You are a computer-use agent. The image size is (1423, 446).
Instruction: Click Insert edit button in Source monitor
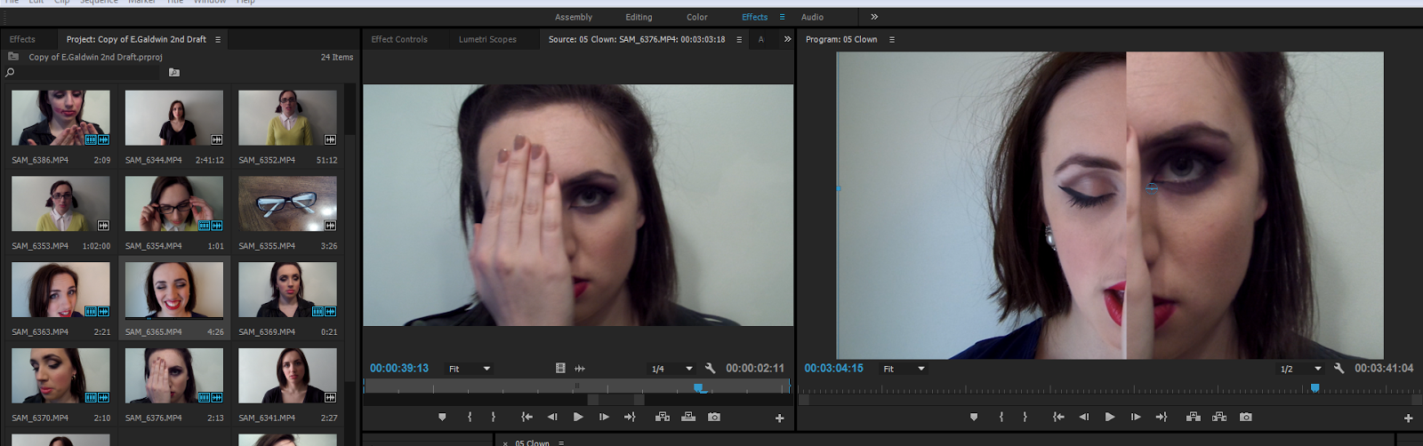[x=663, y=417]
